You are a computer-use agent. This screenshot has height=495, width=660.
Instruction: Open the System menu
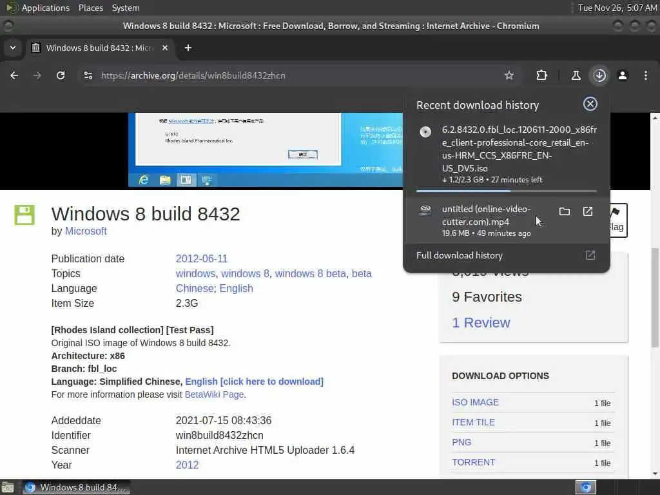click(126, 8)
